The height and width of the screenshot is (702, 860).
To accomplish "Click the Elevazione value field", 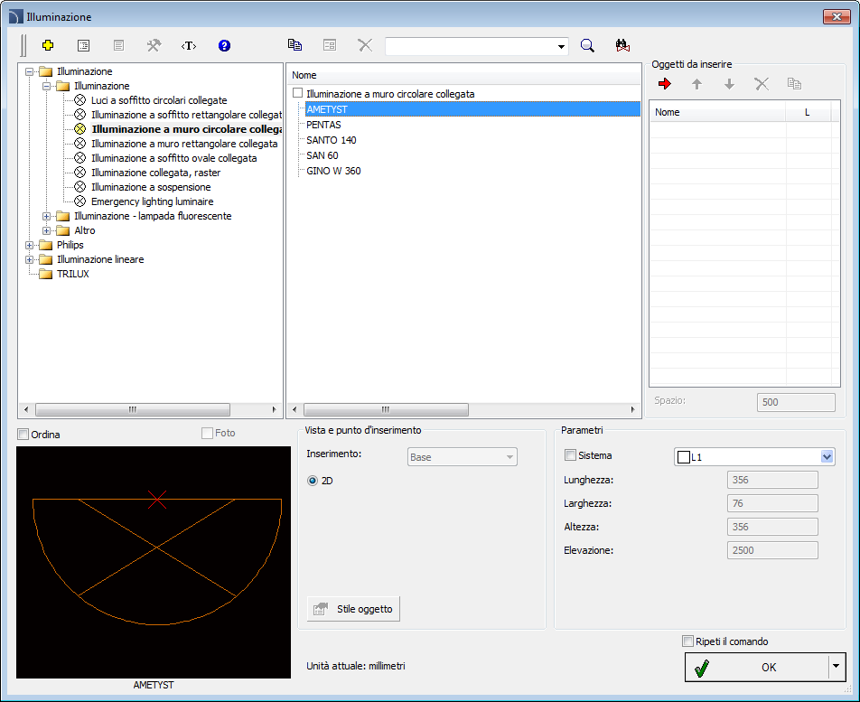I will tap(772, 550).
